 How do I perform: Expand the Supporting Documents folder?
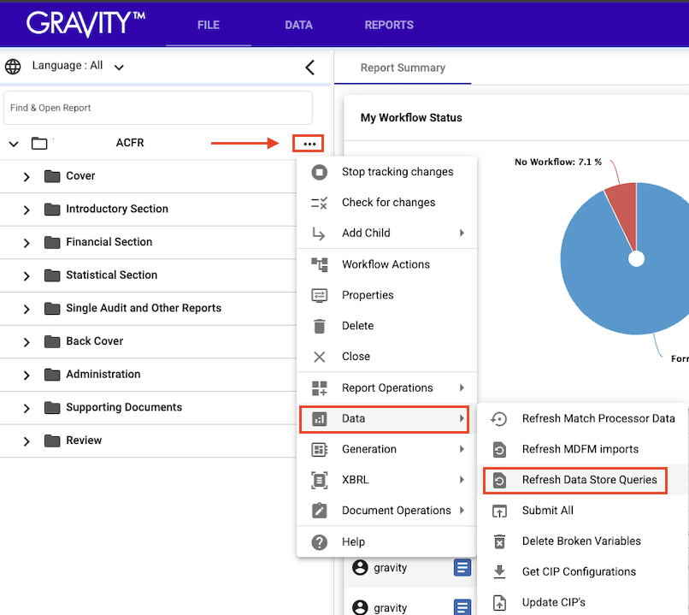tap(26, 408)
